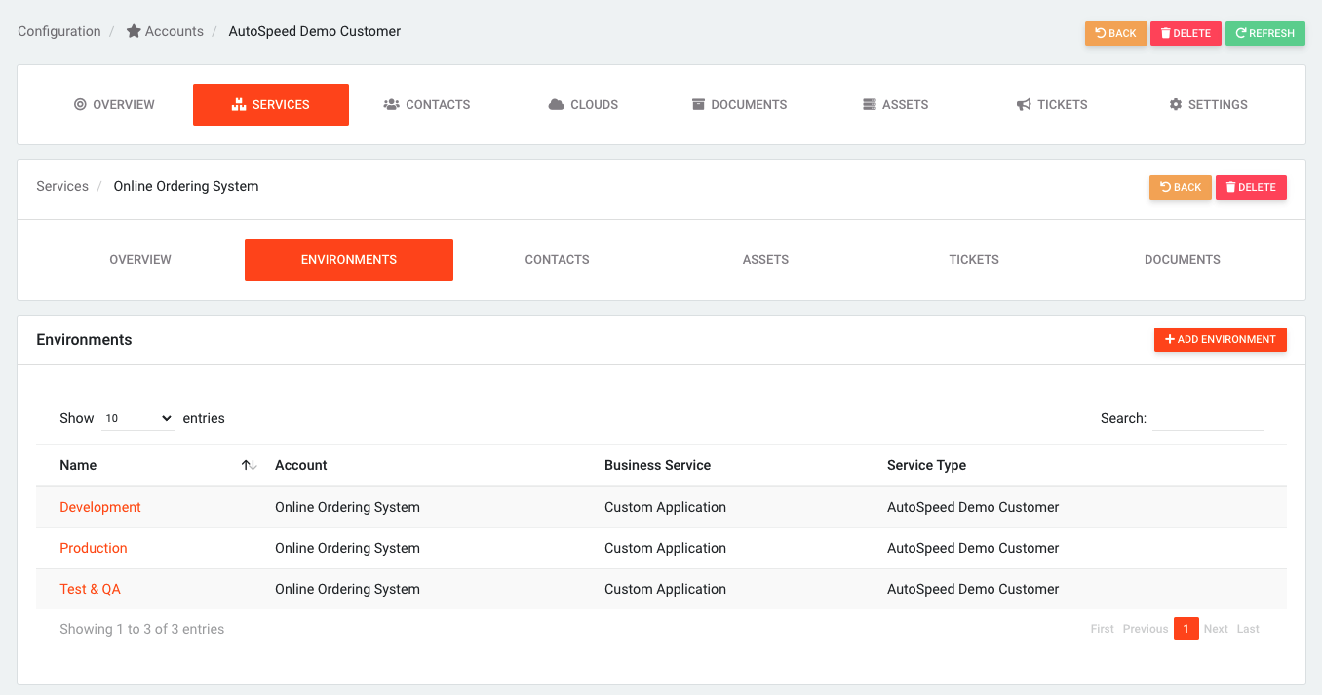Click the Add Environment button
1322x695 pixels.
click(x=1221, y=339)
